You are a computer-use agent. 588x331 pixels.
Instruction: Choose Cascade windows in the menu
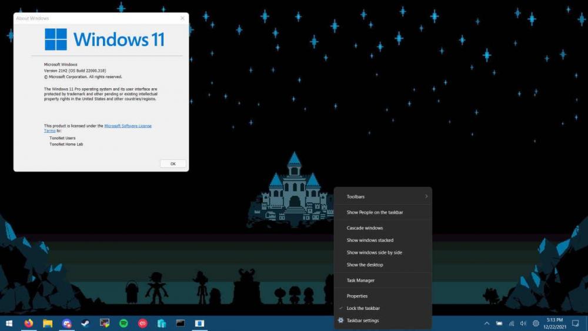pos(365,228)
